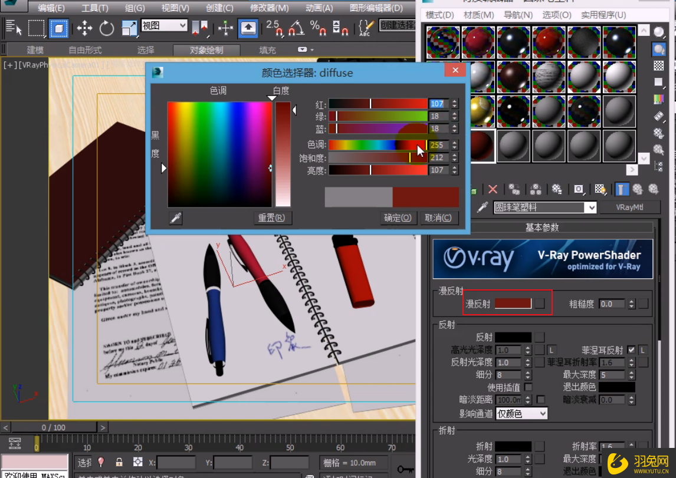Viewport: 676px width, 478px height.
Task: Toggle the L lock button beside Fresnel reflections
Action: click(643, 350)
